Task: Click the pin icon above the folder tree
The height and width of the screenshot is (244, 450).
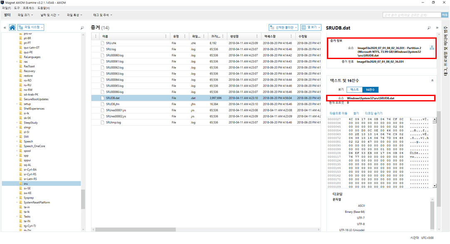Action: pos(82,28)
